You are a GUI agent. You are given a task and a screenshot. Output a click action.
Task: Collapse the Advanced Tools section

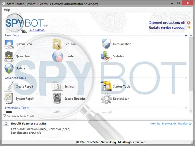click(x=186, y=78)
